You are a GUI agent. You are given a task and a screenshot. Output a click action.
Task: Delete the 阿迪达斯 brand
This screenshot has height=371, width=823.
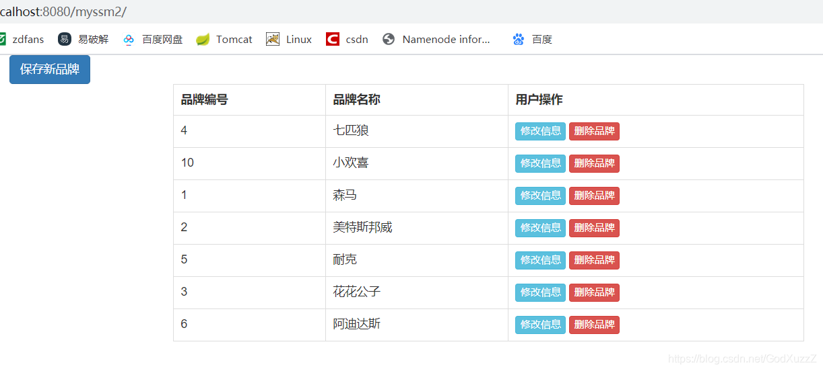coord(594,325)
